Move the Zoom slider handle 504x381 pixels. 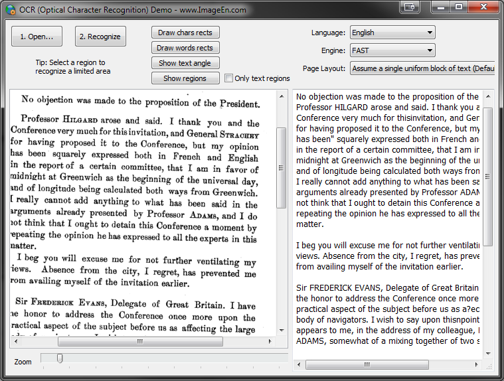point(60,358)
